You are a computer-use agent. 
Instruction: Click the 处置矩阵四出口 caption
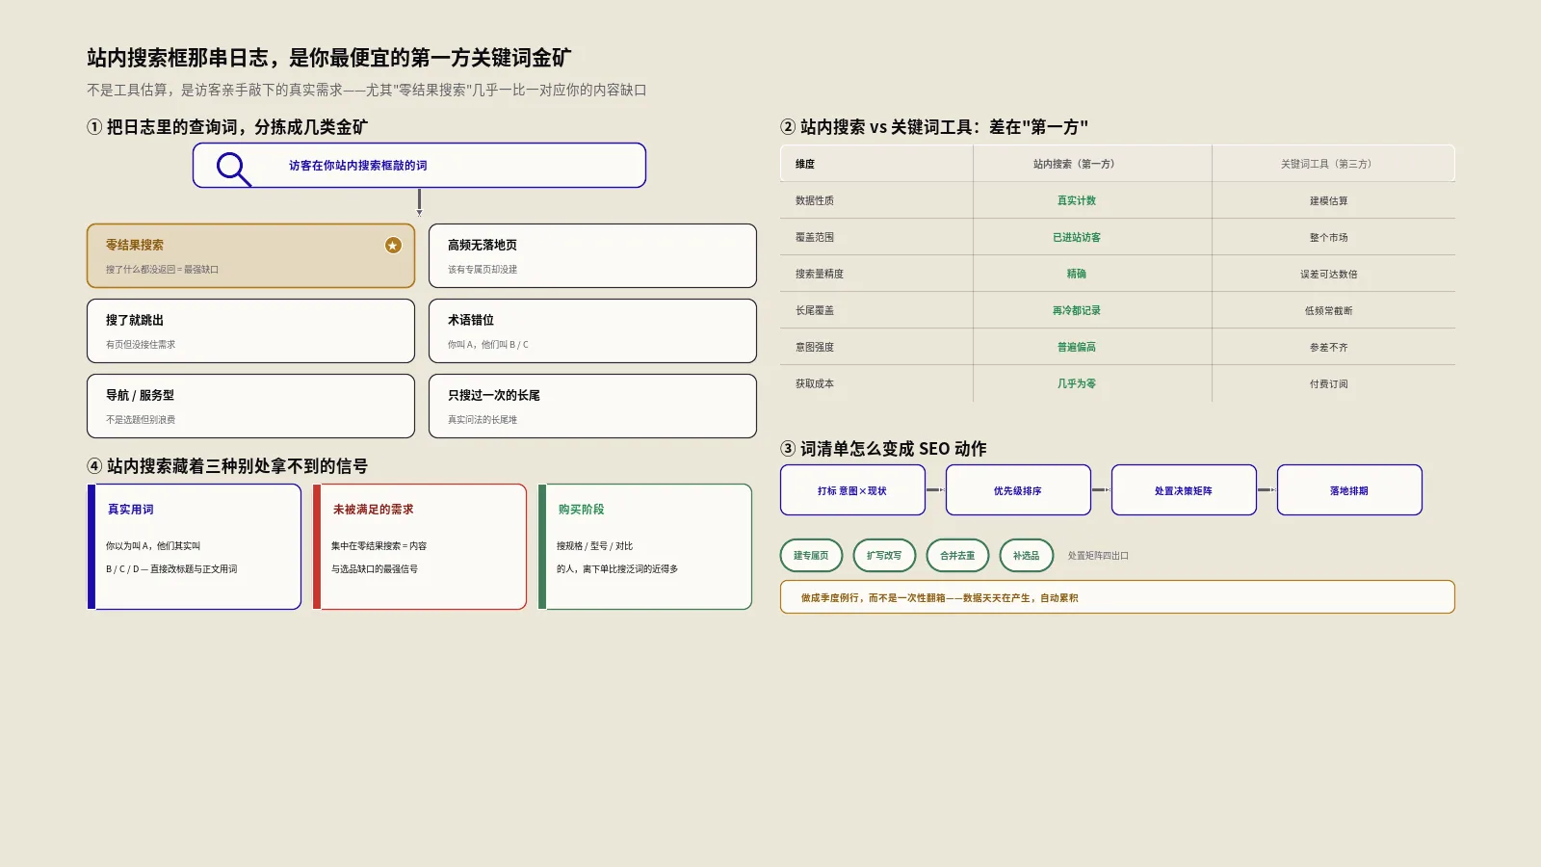(x=1098, y=556)
